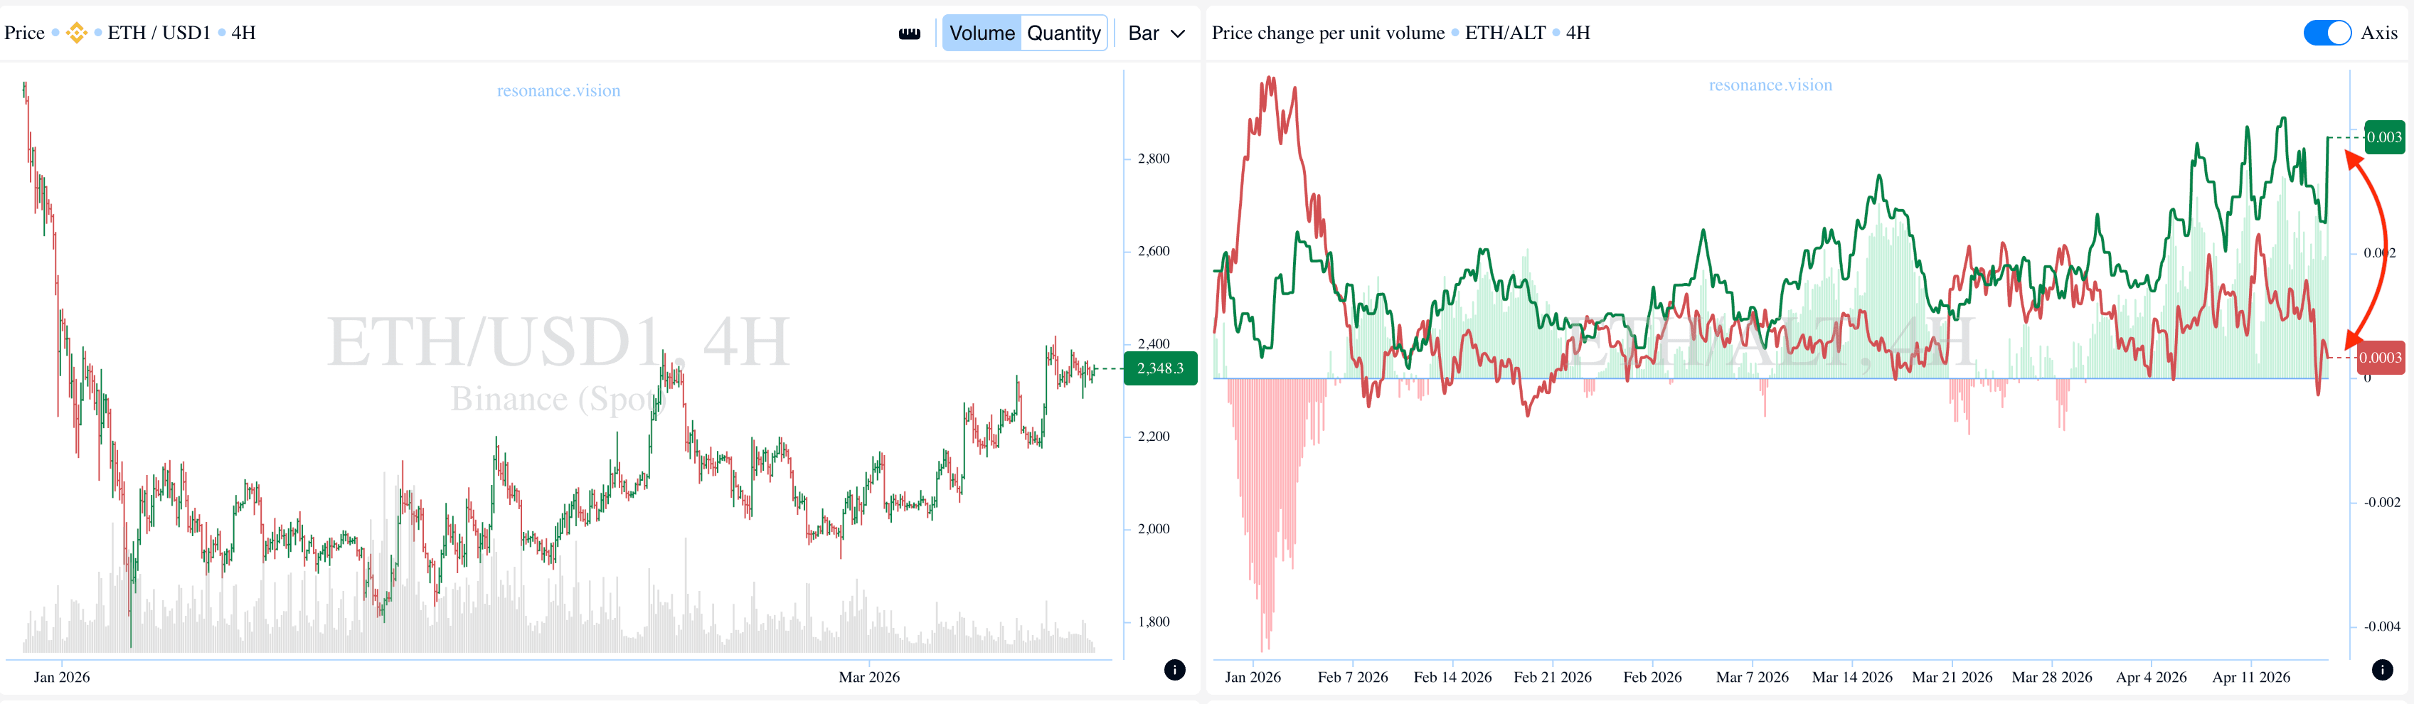This screenshot has width=2414, height=704.
Task: Open resonance.vision link on the price chart
Action: click(x=558, y=91)
